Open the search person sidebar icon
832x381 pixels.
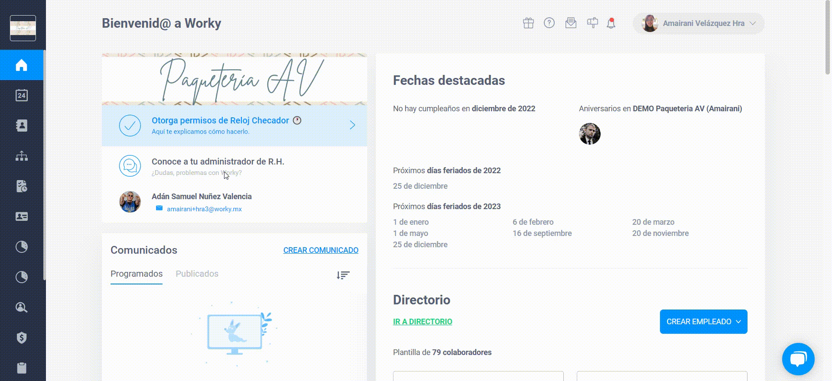coord(22,307)
